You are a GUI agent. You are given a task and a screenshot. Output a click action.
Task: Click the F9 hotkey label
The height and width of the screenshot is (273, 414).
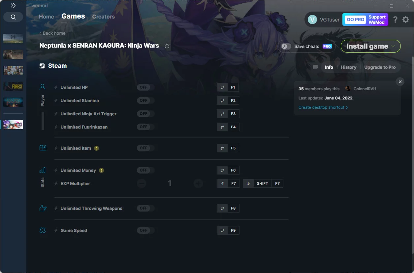click(233, 230)
